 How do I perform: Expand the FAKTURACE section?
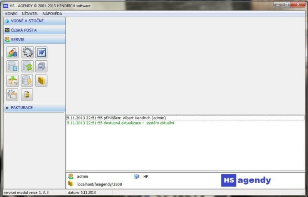[x=35, y=108]
